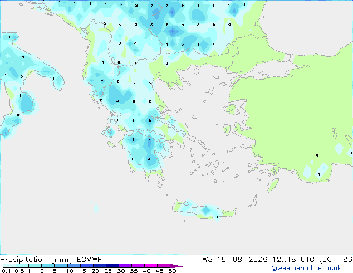353x273 pixels.
Task: Click the weekday abbreviation 'We'
Action: point(207,260)
